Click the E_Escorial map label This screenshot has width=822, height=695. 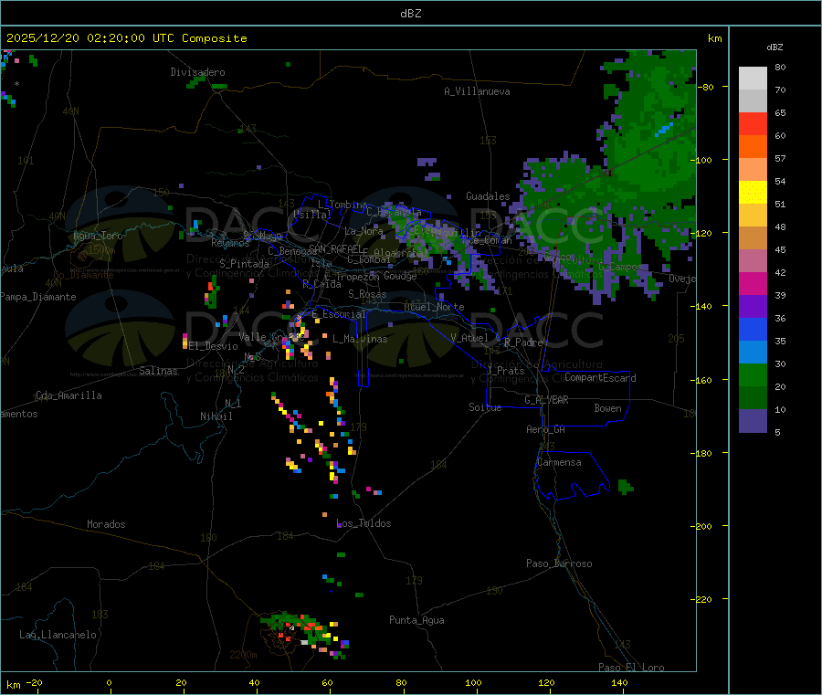coord(338,314)
